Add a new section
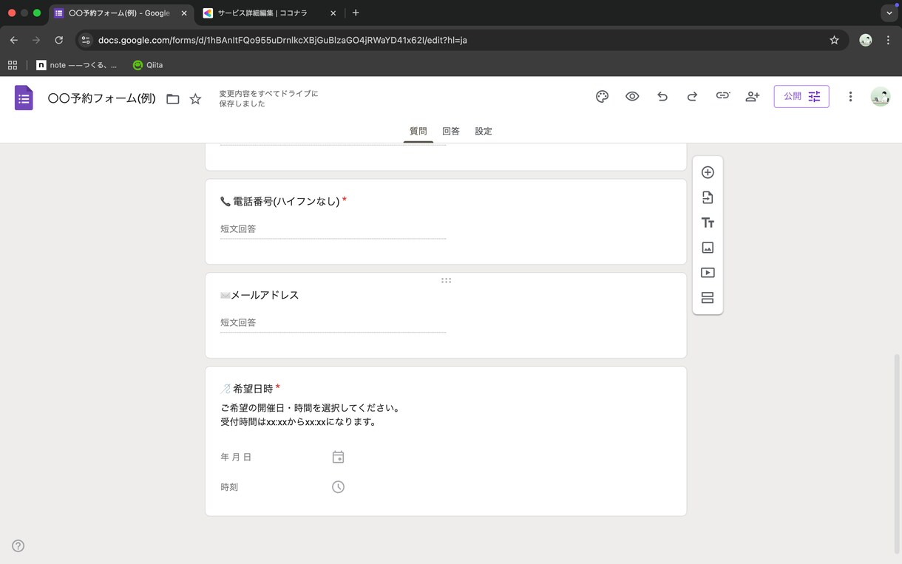The image size is (902, 564). 708,298
